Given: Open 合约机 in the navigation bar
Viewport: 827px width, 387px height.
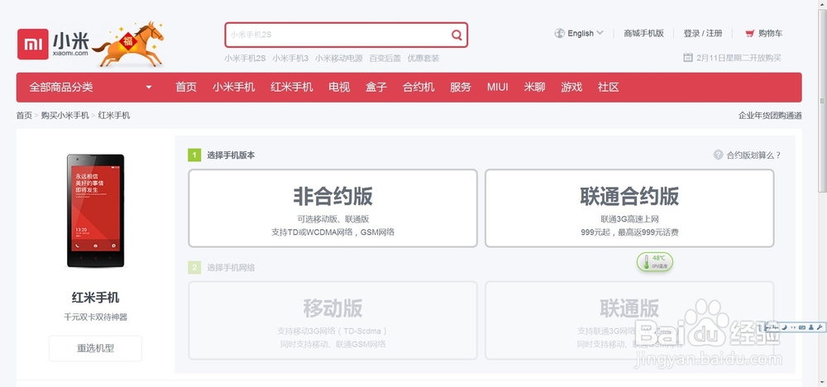Looking at the screenshot, I should 418,87.
